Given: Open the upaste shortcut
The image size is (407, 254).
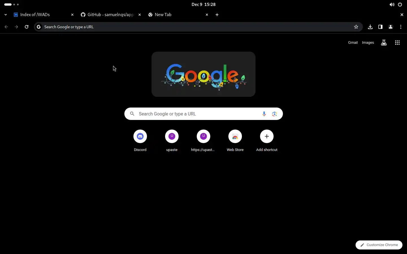Looking at the screenshot, I should (x=172, y=141).
